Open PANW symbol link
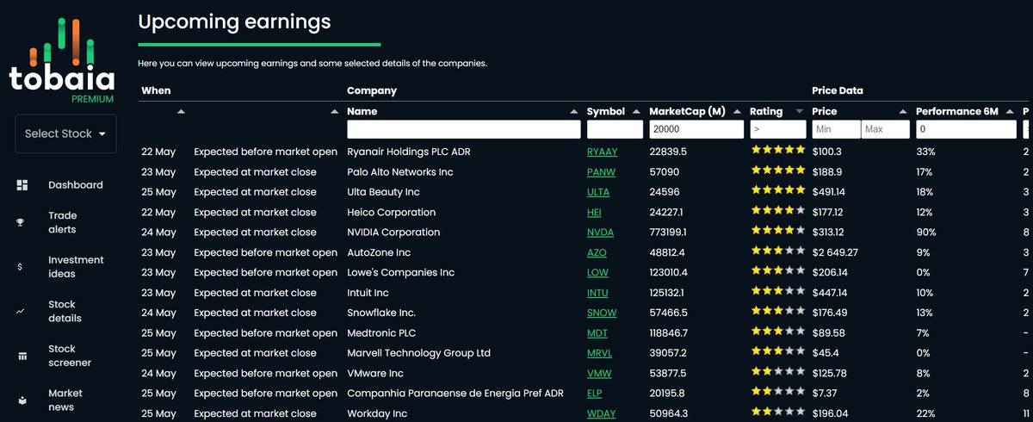Viewport: 1033px width, 422px height. (x=602, y=172)
